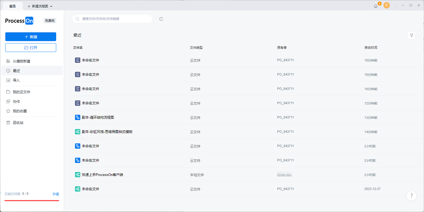Click the 打开 button
Viewport: 424px width, 212px height.
[x=31, y=48]
